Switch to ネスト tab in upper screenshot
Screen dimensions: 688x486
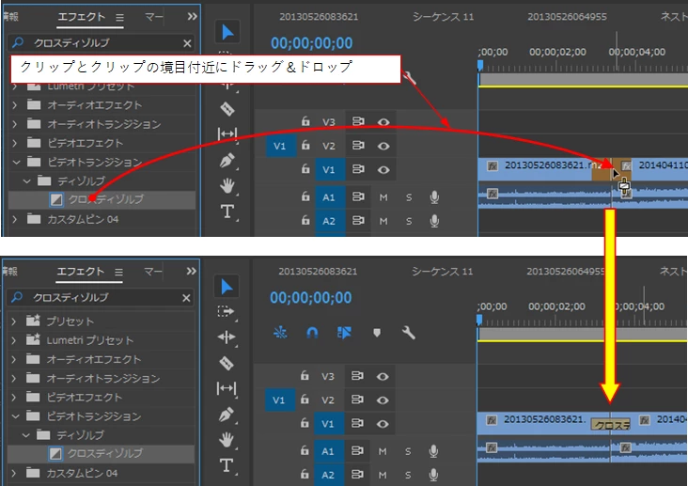click(674, 17)
